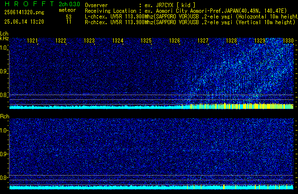The height and width of the screenshot is (194, 298).
Task: Click the Ovserver JR7CYX line
Action: pos(140,5)
